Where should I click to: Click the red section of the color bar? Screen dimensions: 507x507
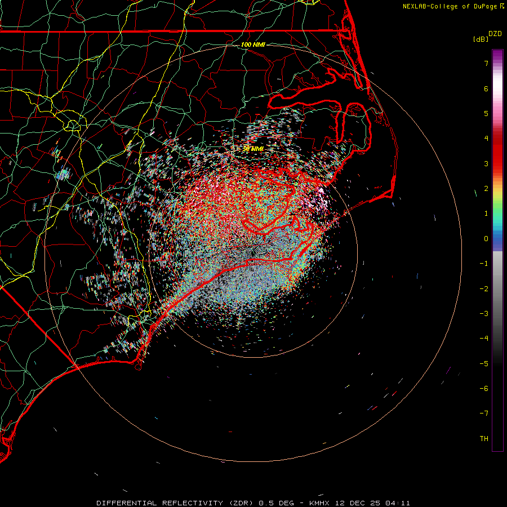click(x=497, y=152)
